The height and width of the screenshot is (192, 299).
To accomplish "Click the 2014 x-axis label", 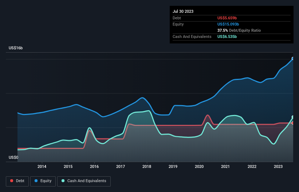I will click(x=42, y=166).
